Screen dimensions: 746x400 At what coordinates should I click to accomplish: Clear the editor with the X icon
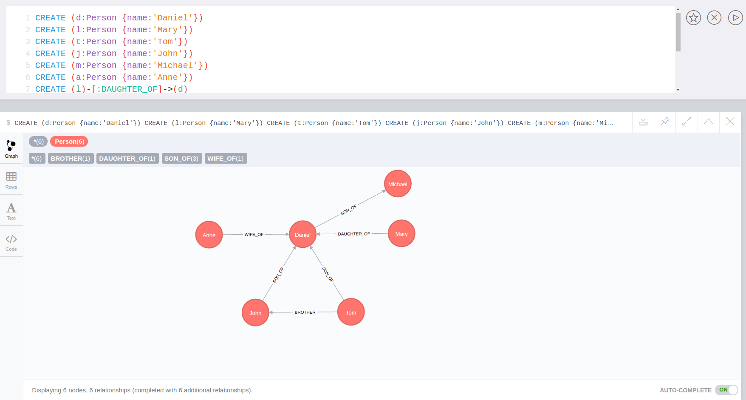[x=714, y=17]
